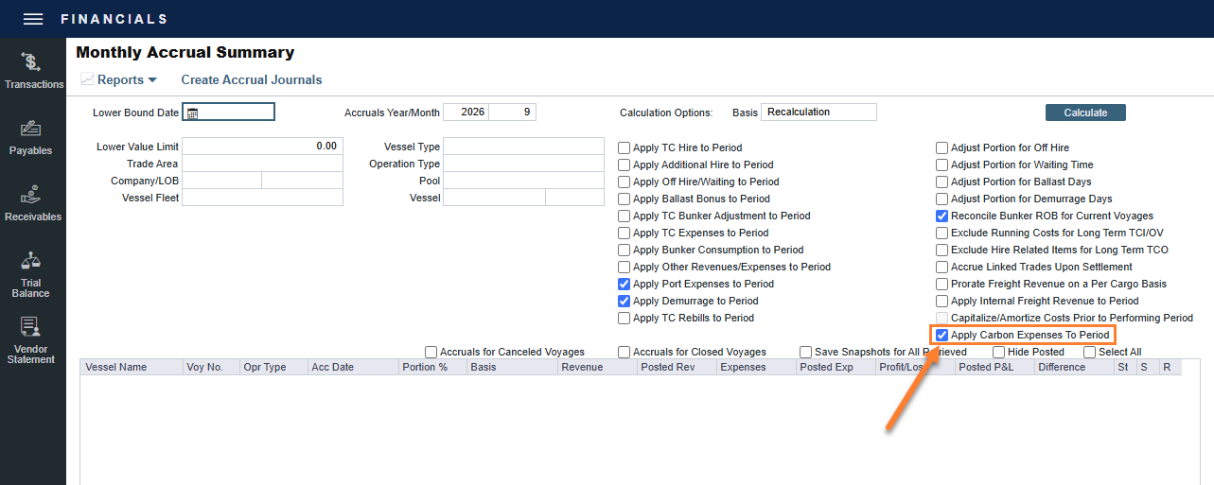This screenshot has width=1214, height=485.
Task: Toggle Adjust Portion for Waiting Time
Action: (x=942, y=165)
